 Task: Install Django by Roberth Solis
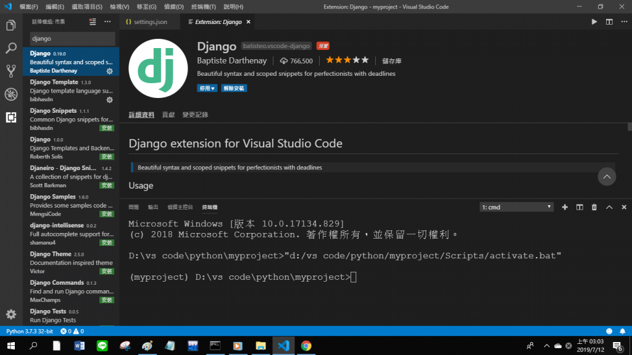coord(107,157)
